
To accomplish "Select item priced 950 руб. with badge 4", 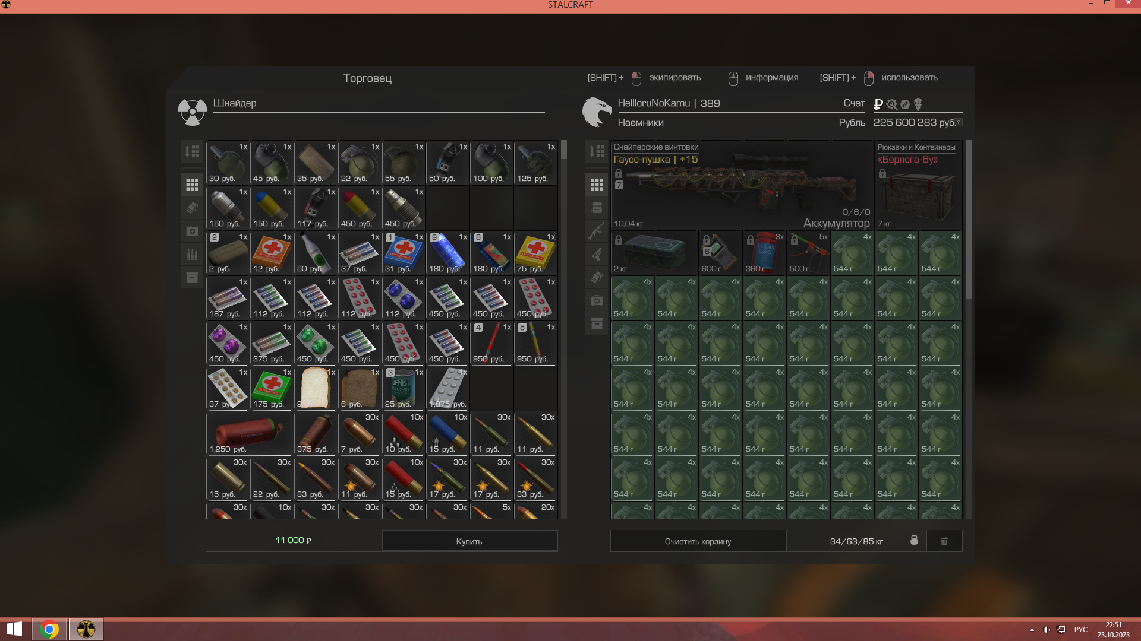I will [491, 343].
